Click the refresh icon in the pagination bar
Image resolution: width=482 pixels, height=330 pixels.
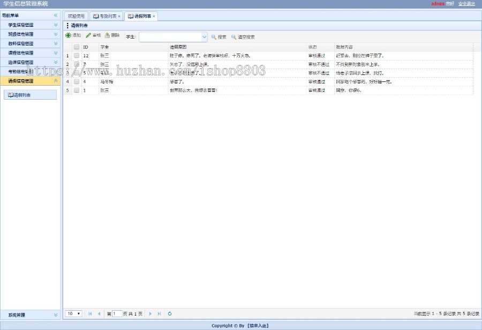pos(170,313)
